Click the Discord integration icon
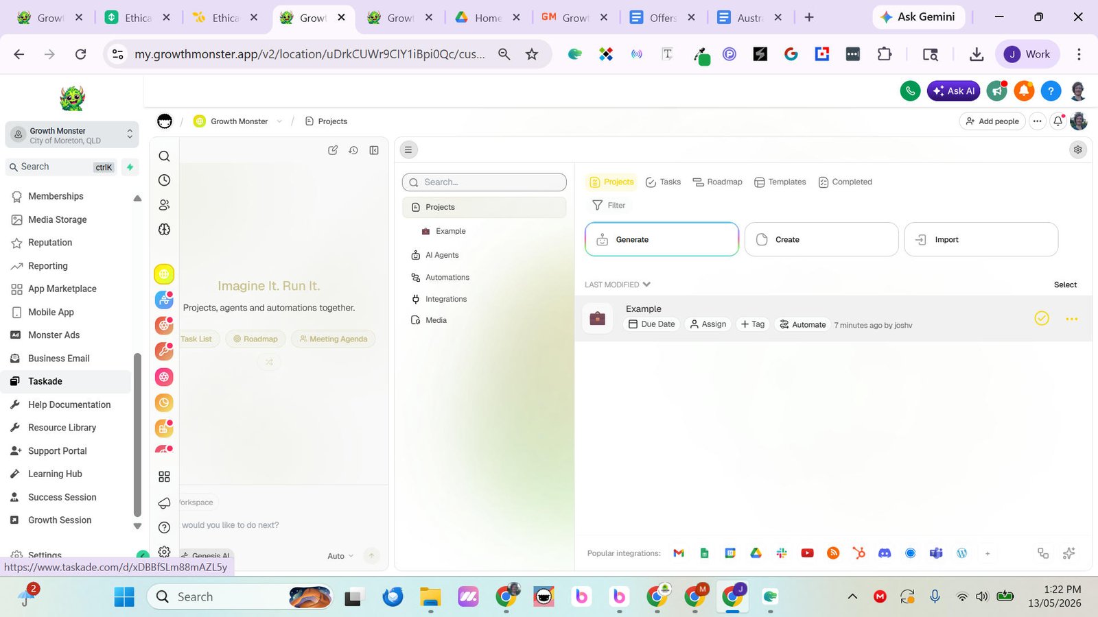Viewport: 1098px width, 617px height. click(885, 553)
